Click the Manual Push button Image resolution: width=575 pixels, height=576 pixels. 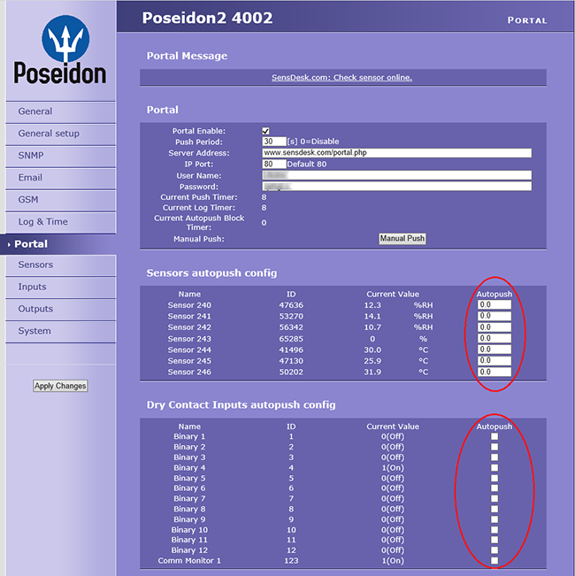pyautogui.click(x=402, y=239)
